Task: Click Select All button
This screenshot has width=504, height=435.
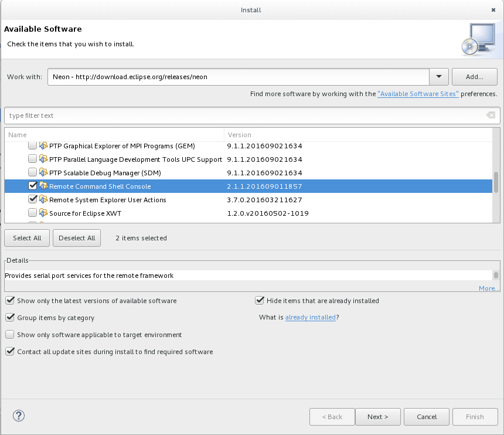Action: coord(27,238)
